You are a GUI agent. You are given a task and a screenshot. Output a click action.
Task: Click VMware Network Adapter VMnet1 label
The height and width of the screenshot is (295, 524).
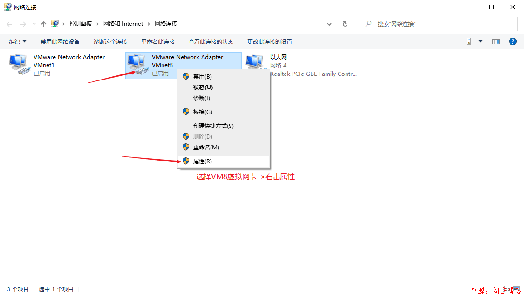pyautogui.click(x=69, y=61)
